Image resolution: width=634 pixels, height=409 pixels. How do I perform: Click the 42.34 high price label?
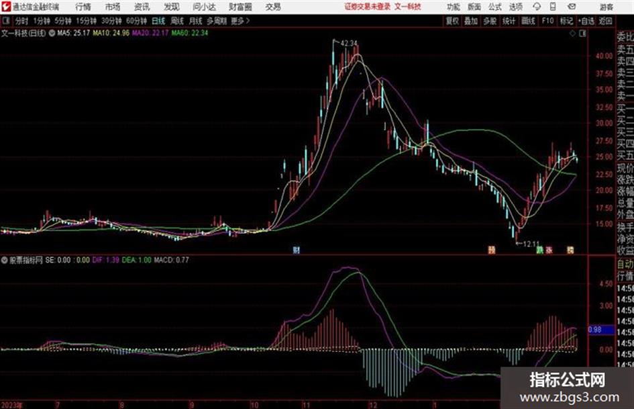pos(349,43)
